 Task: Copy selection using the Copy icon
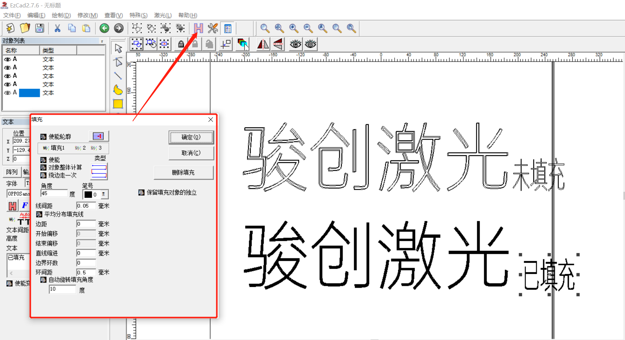coord(72,28)
